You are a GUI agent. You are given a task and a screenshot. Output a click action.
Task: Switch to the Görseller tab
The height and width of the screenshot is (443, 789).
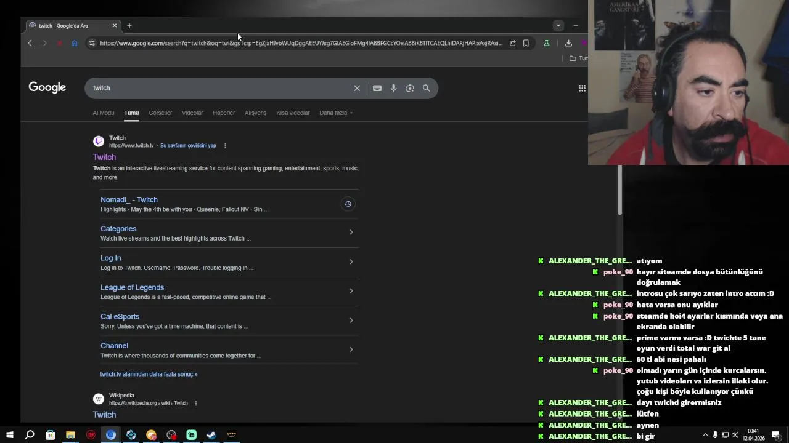160,113
